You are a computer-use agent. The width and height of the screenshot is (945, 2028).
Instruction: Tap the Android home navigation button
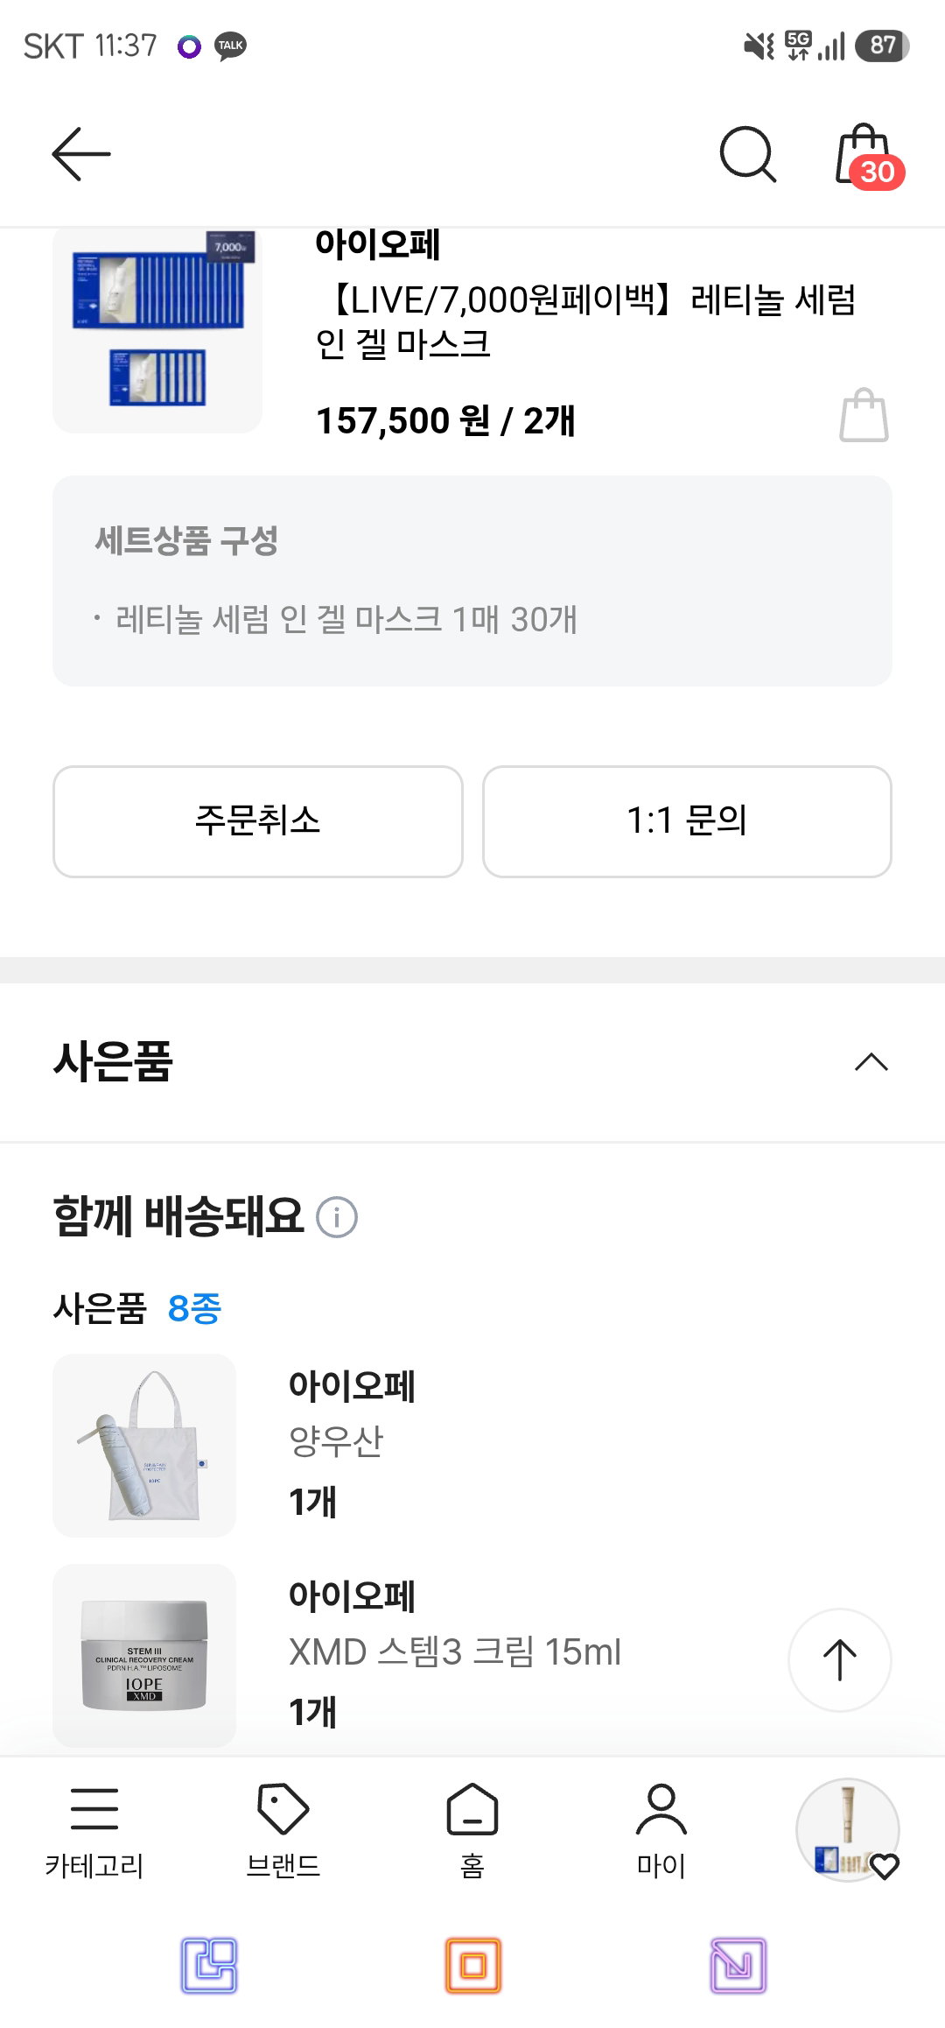(472, 1966)
